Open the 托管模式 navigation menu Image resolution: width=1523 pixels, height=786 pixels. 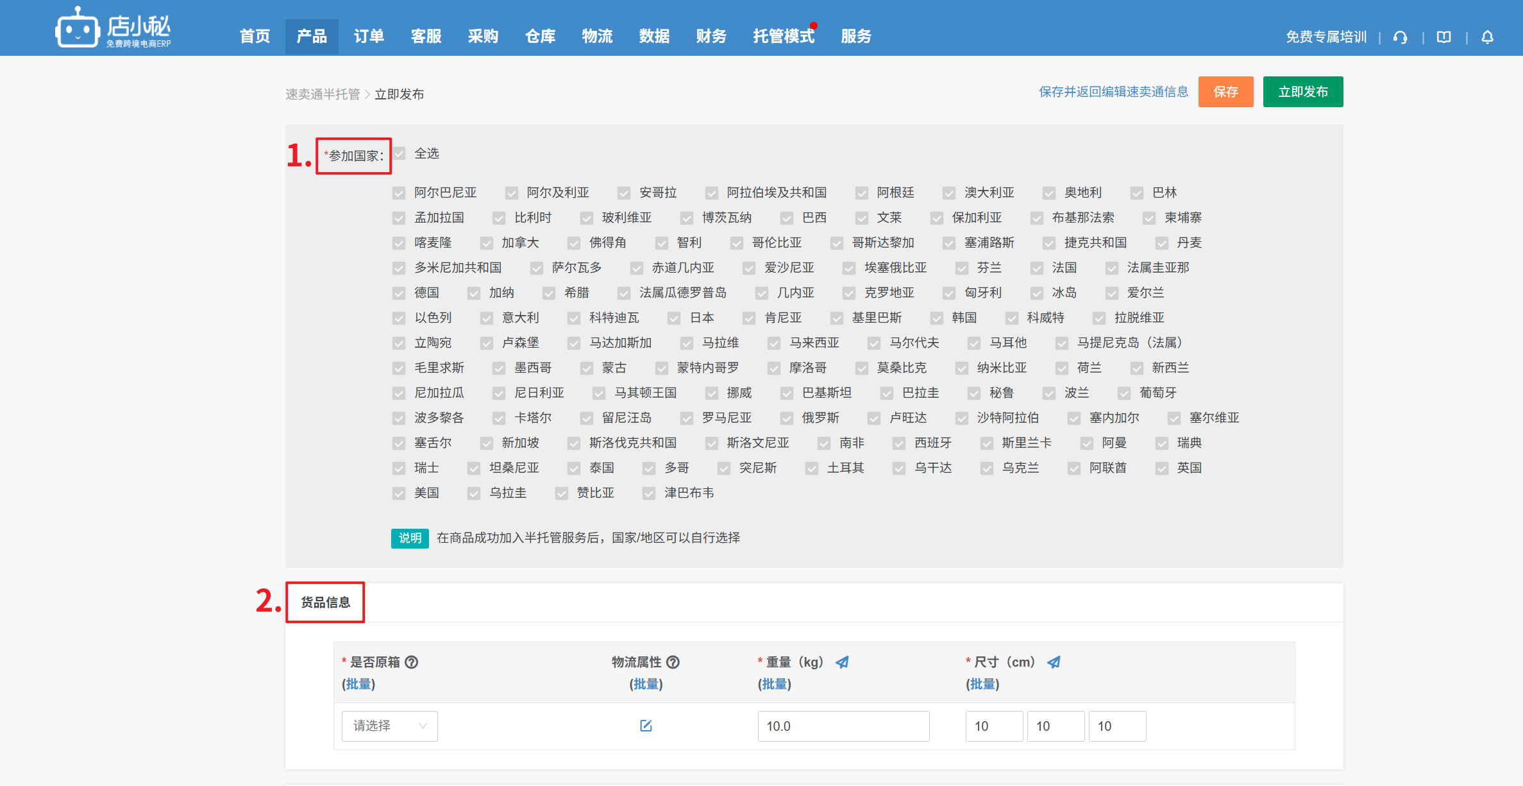point(783,36)
